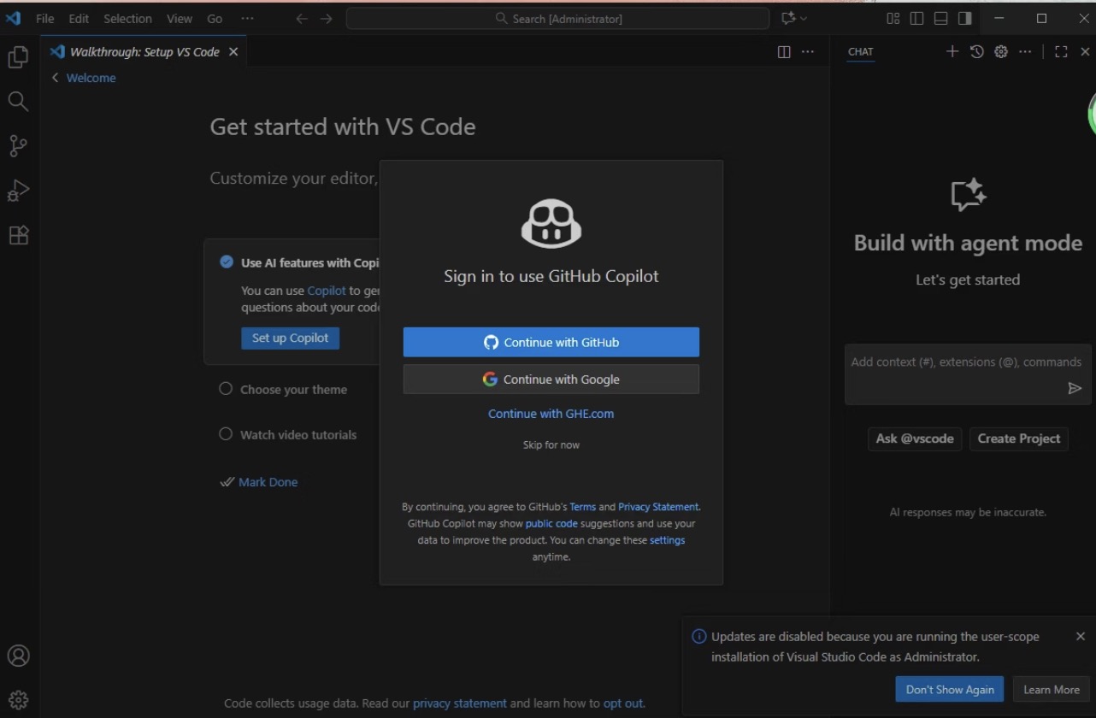Open the Edit menu

[79, 18]
